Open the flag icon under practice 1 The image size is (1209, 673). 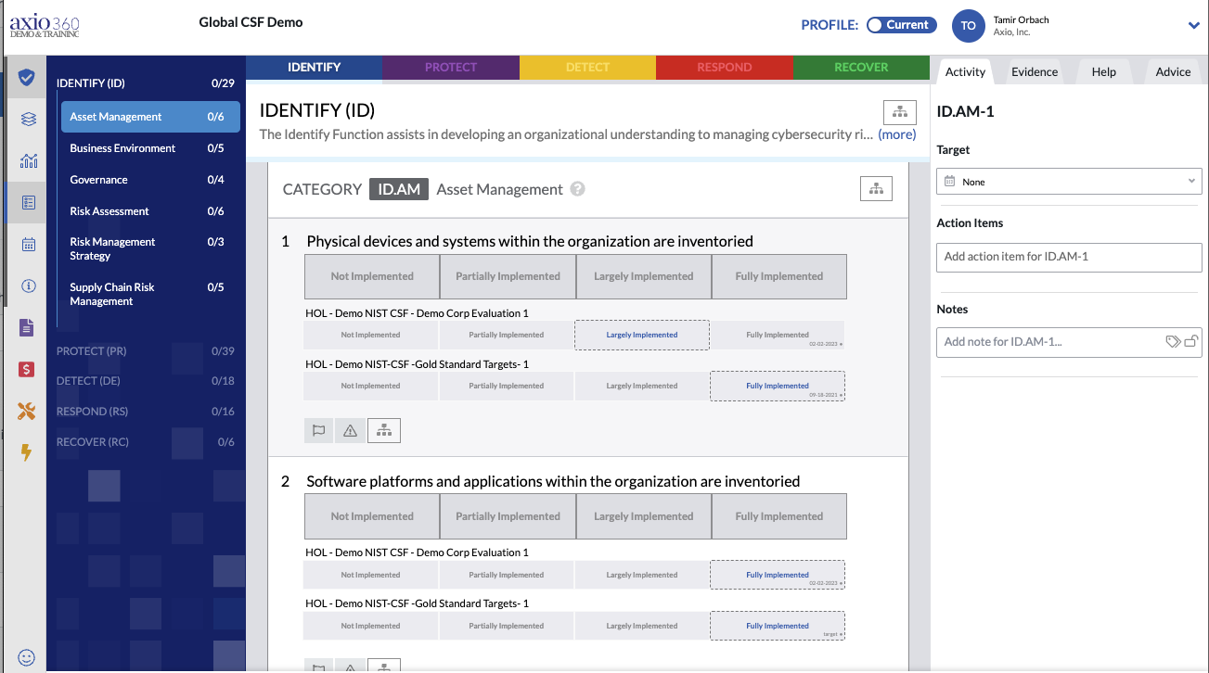point(318,430)
